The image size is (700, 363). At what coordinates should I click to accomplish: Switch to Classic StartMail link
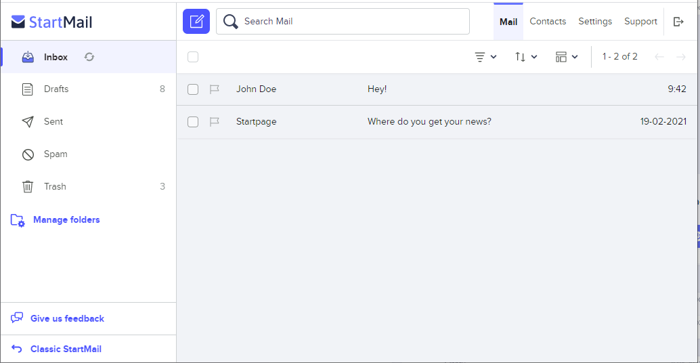(66, 349)
